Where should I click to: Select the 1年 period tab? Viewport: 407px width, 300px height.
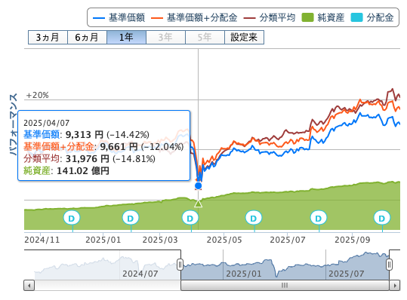pyautogui.click(x=126, y=37)
